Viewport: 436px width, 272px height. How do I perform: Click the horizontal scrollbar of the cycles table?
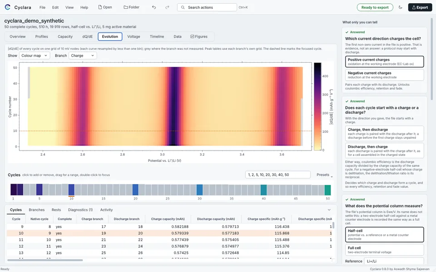click(45, 260)
